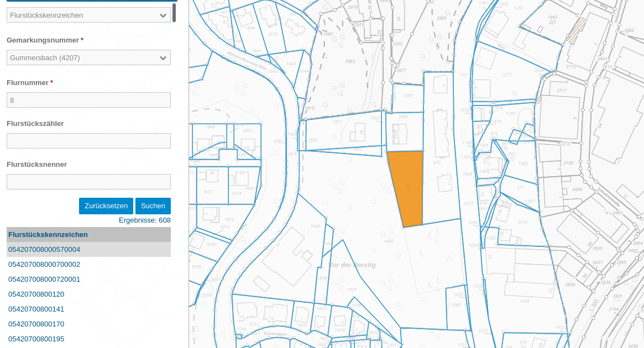
Task: Click parcel 1946 on the map
Action: click(x=316, y=226)
